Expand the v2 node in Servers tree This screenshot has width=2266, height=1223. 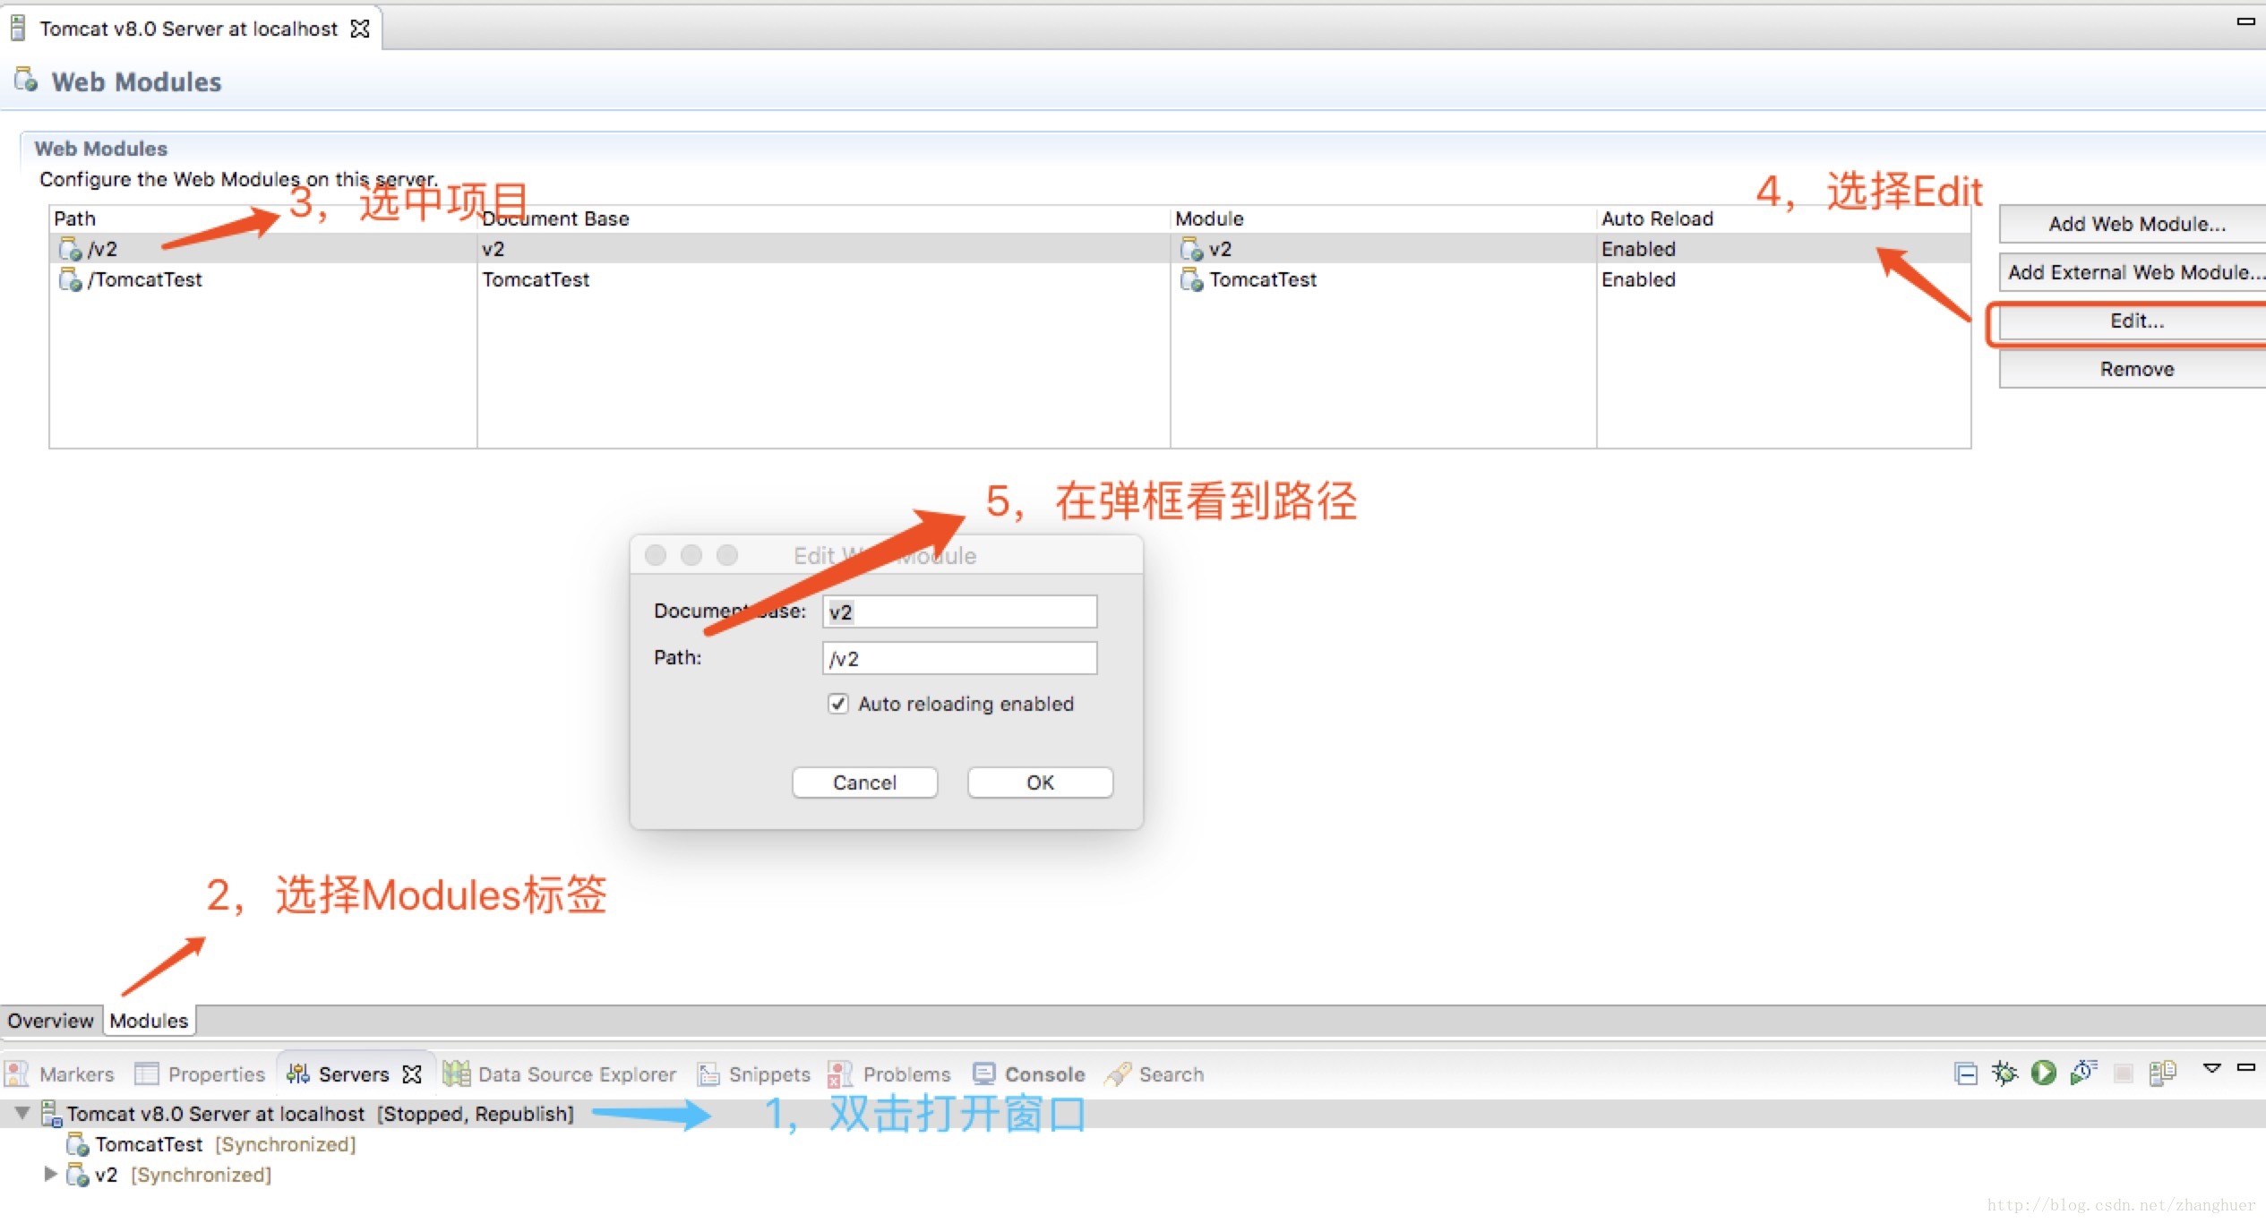[50, 1174]
